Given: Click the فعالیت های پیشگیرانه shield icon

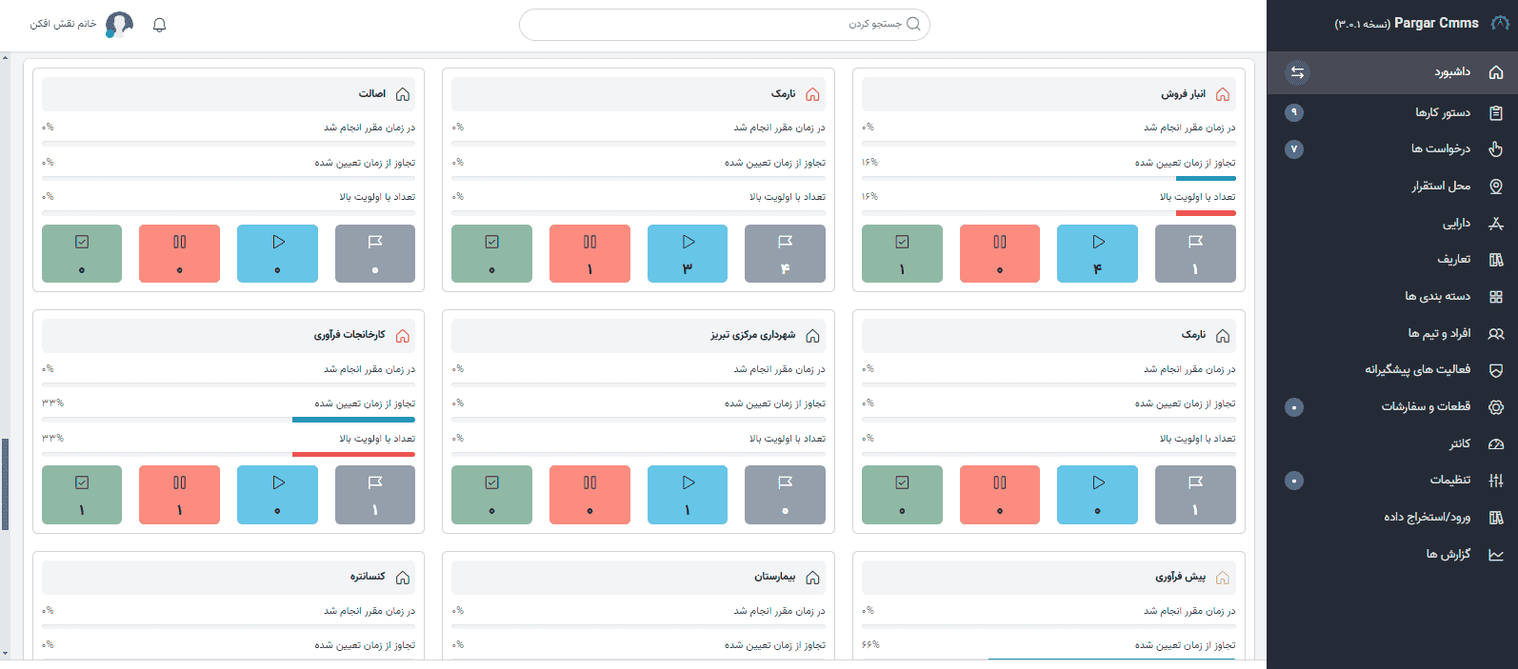Looking at the screenshot, I should point(1496,370).
